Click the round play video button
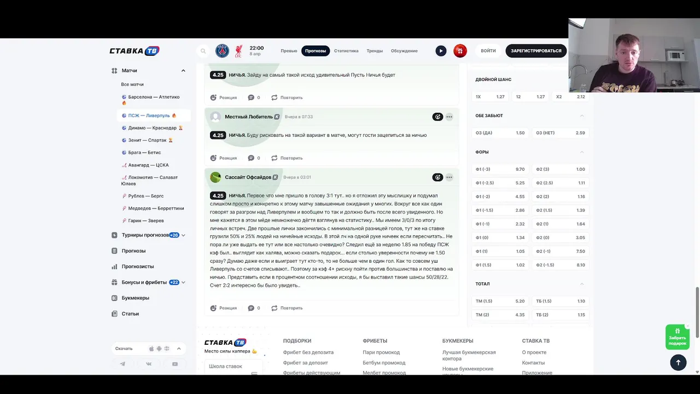The height and width of the screenshot is (394, 700). coord(441,51)
